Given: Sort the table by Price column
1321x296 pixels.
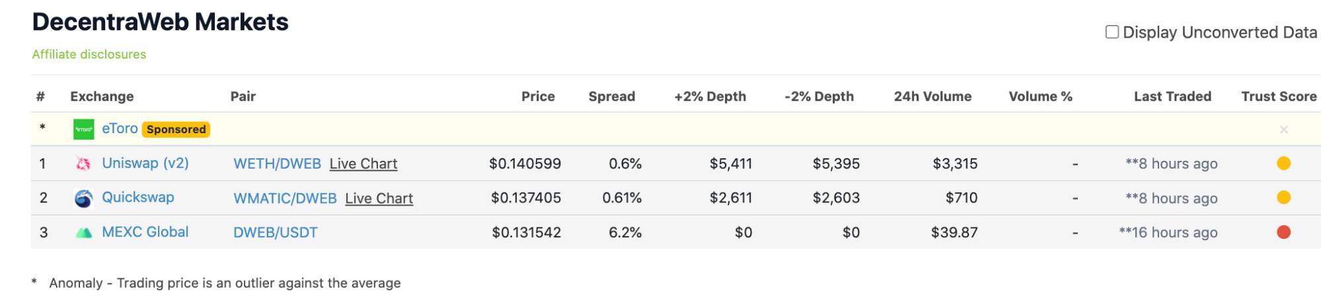Looking at the screenshot, I should 538,96.
